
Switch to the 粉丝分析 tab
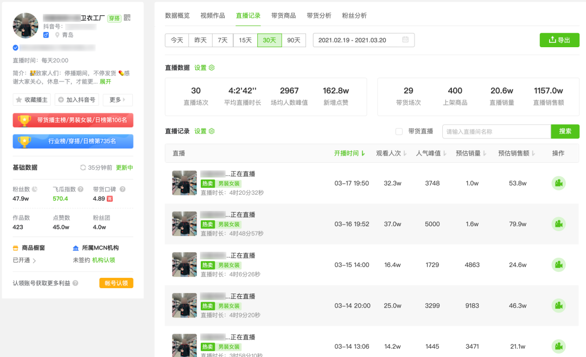coord(354,16)
